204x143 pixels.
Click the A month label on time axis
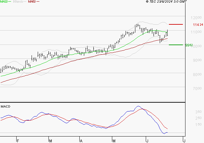[x=81, y=141]
